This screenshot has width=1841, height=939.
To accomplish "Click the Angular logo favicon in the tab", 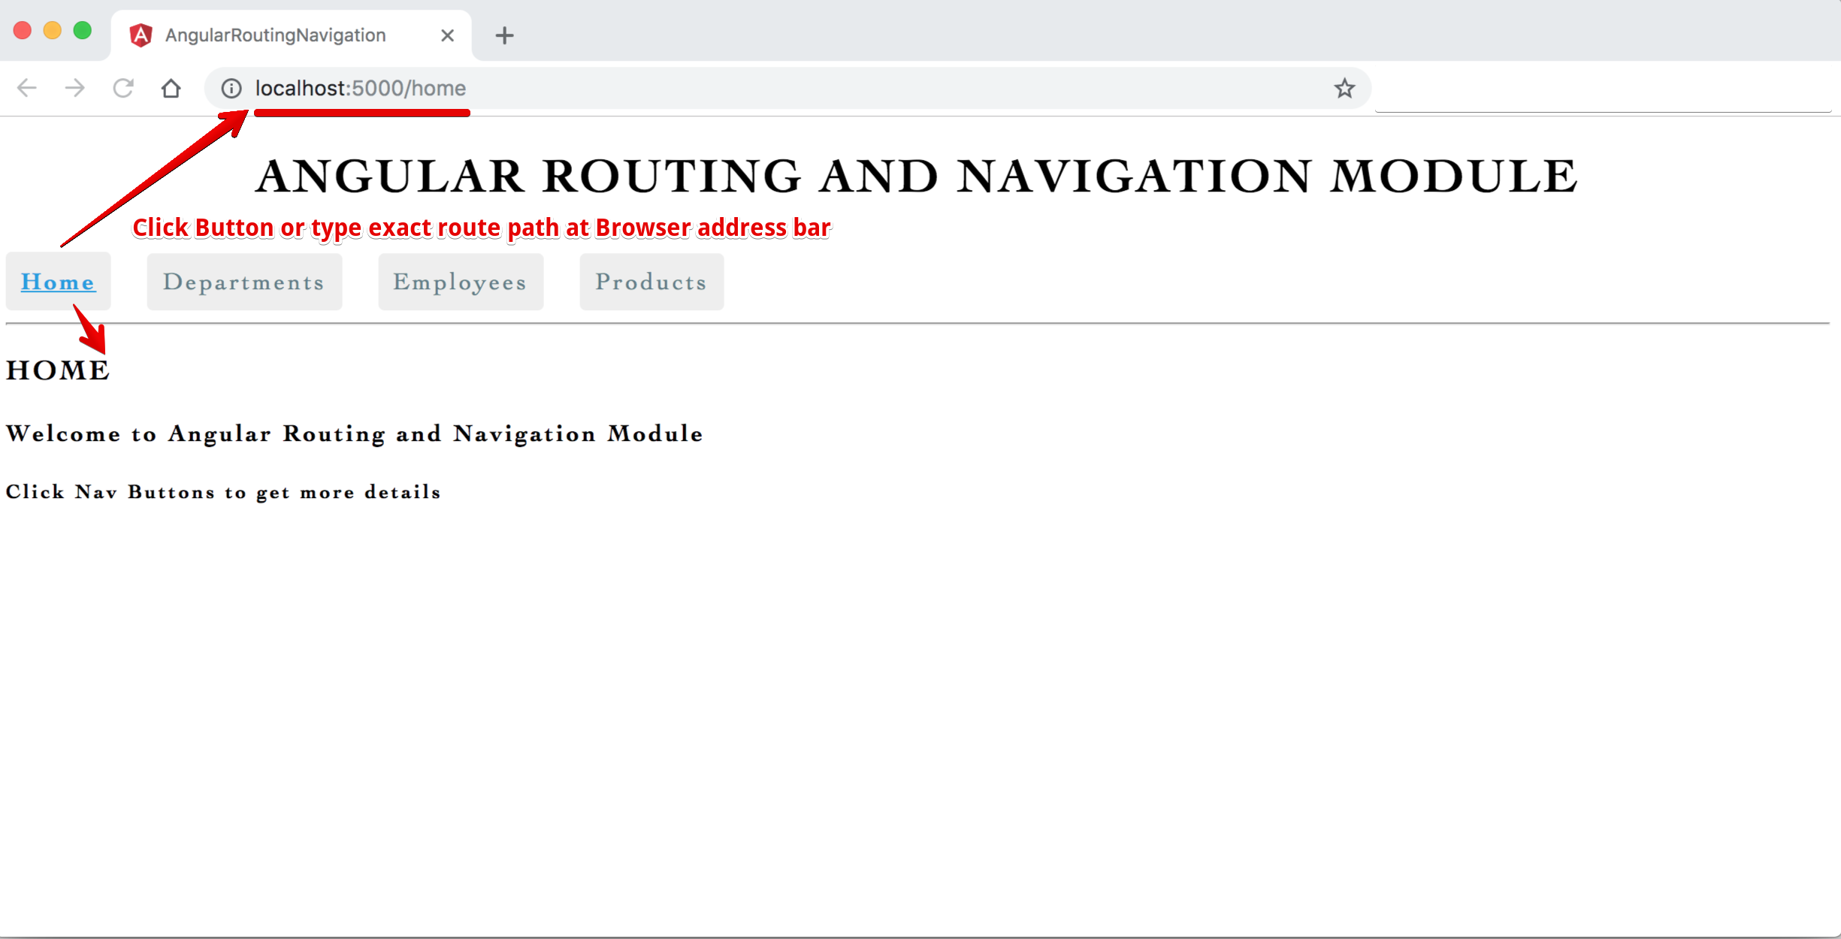I will (x=141, y=35).
